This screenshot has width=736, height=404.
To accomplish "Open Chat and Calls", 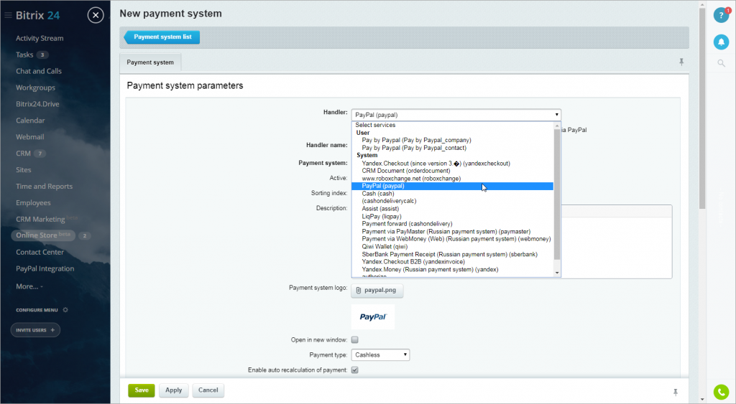I will pyautogui.click(x=39, y=71).
